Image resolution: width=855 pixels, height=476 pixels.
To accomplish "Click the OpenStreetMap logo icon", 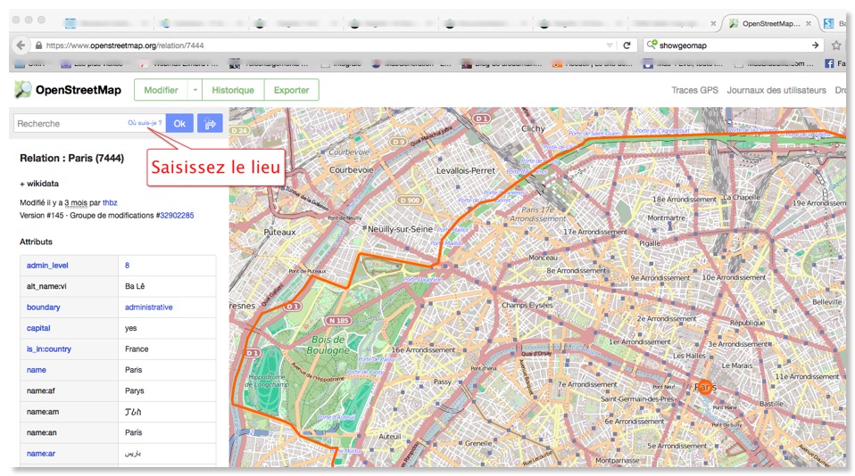I will [23, 89].
